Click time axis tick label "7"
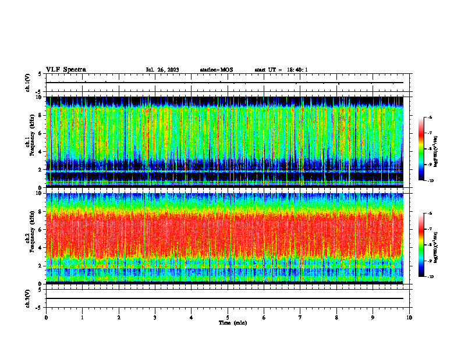Image resolution: width=461 pixels, height=356 pixels. point(300,318)
